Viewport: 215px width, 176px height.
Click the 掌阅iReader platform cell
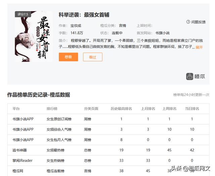click(23, 161)
